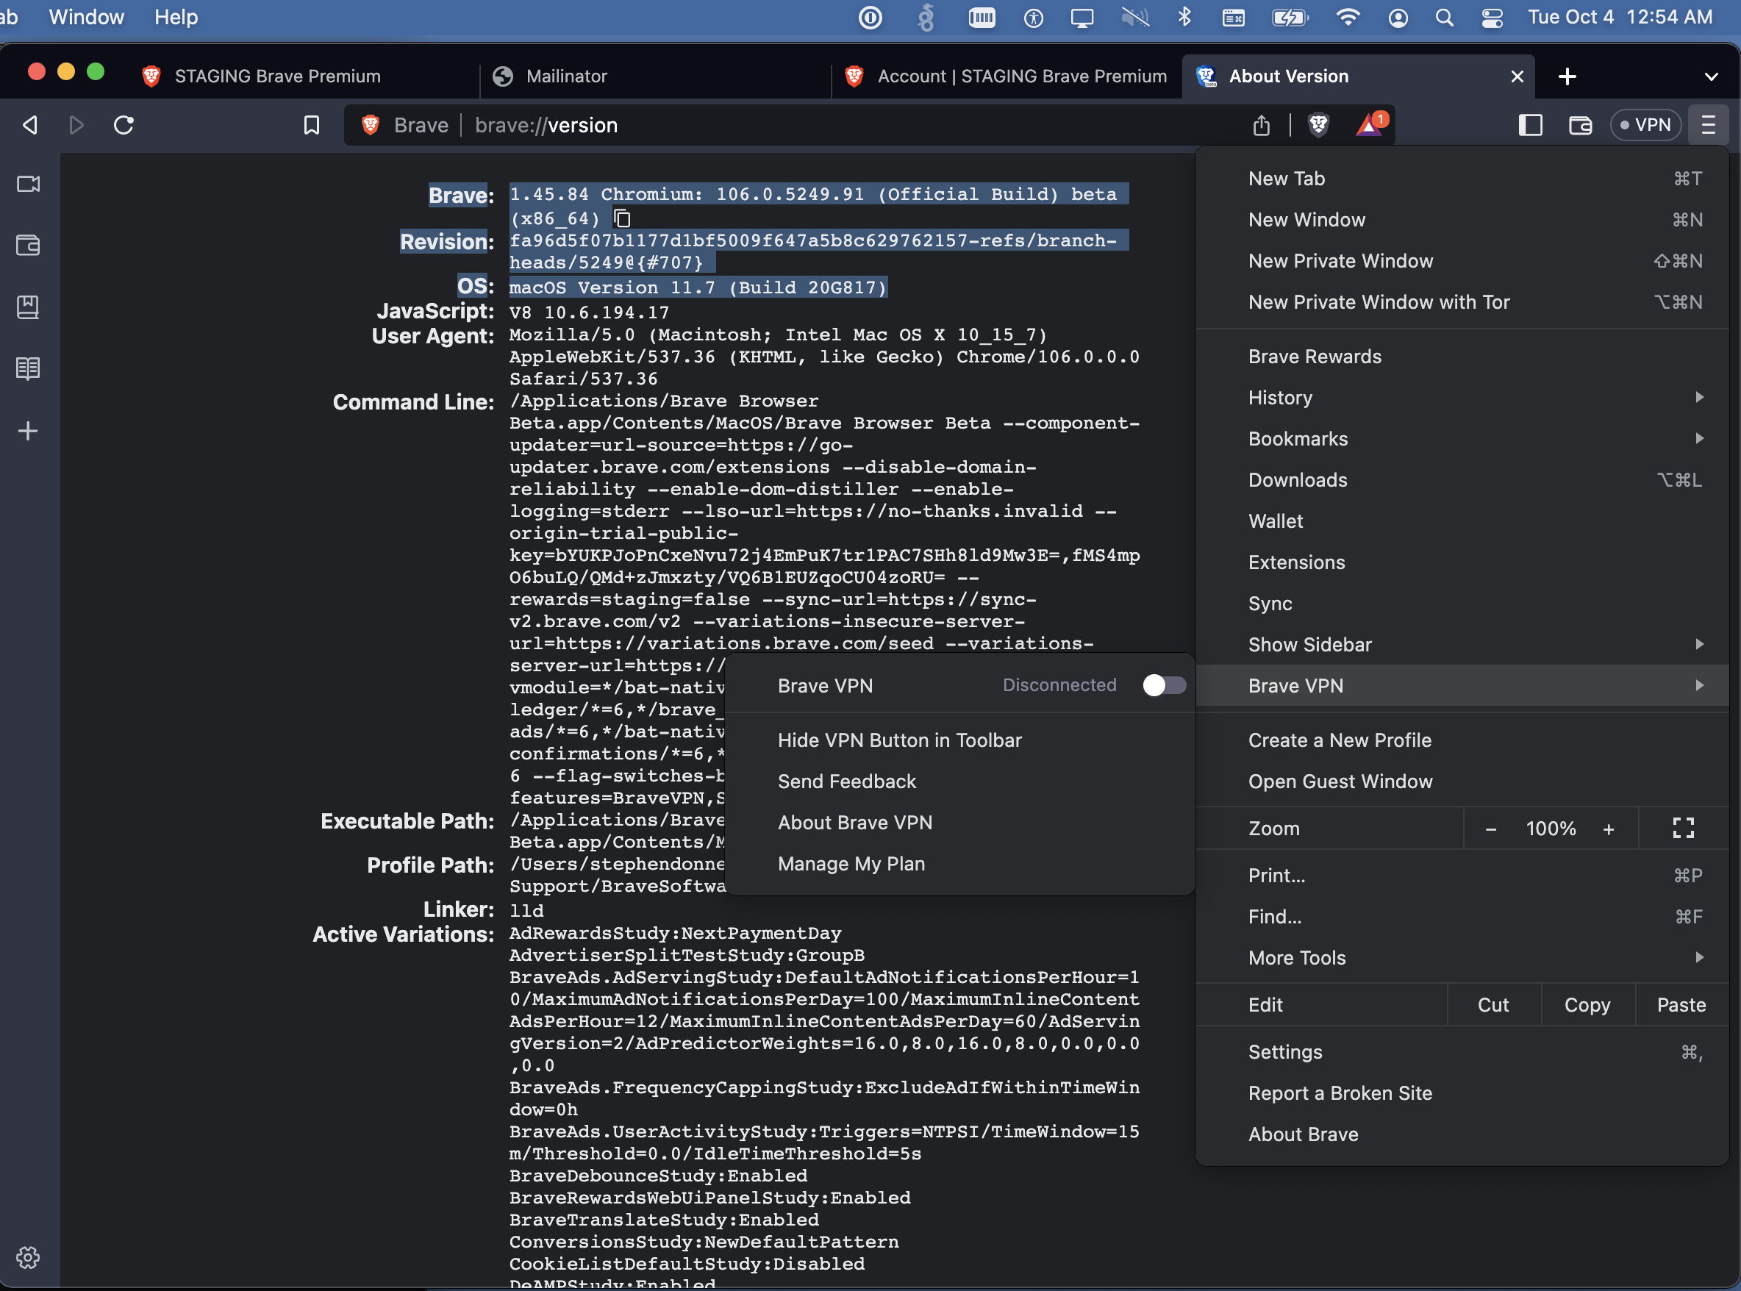The height and width of the screenshot is (1291, 1741).
Task: Enable the Brave VPN connection toggle
Action: click(1164, 685)
